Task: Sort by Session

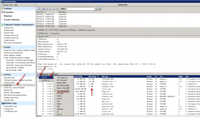Action: (x=59, y=99)
